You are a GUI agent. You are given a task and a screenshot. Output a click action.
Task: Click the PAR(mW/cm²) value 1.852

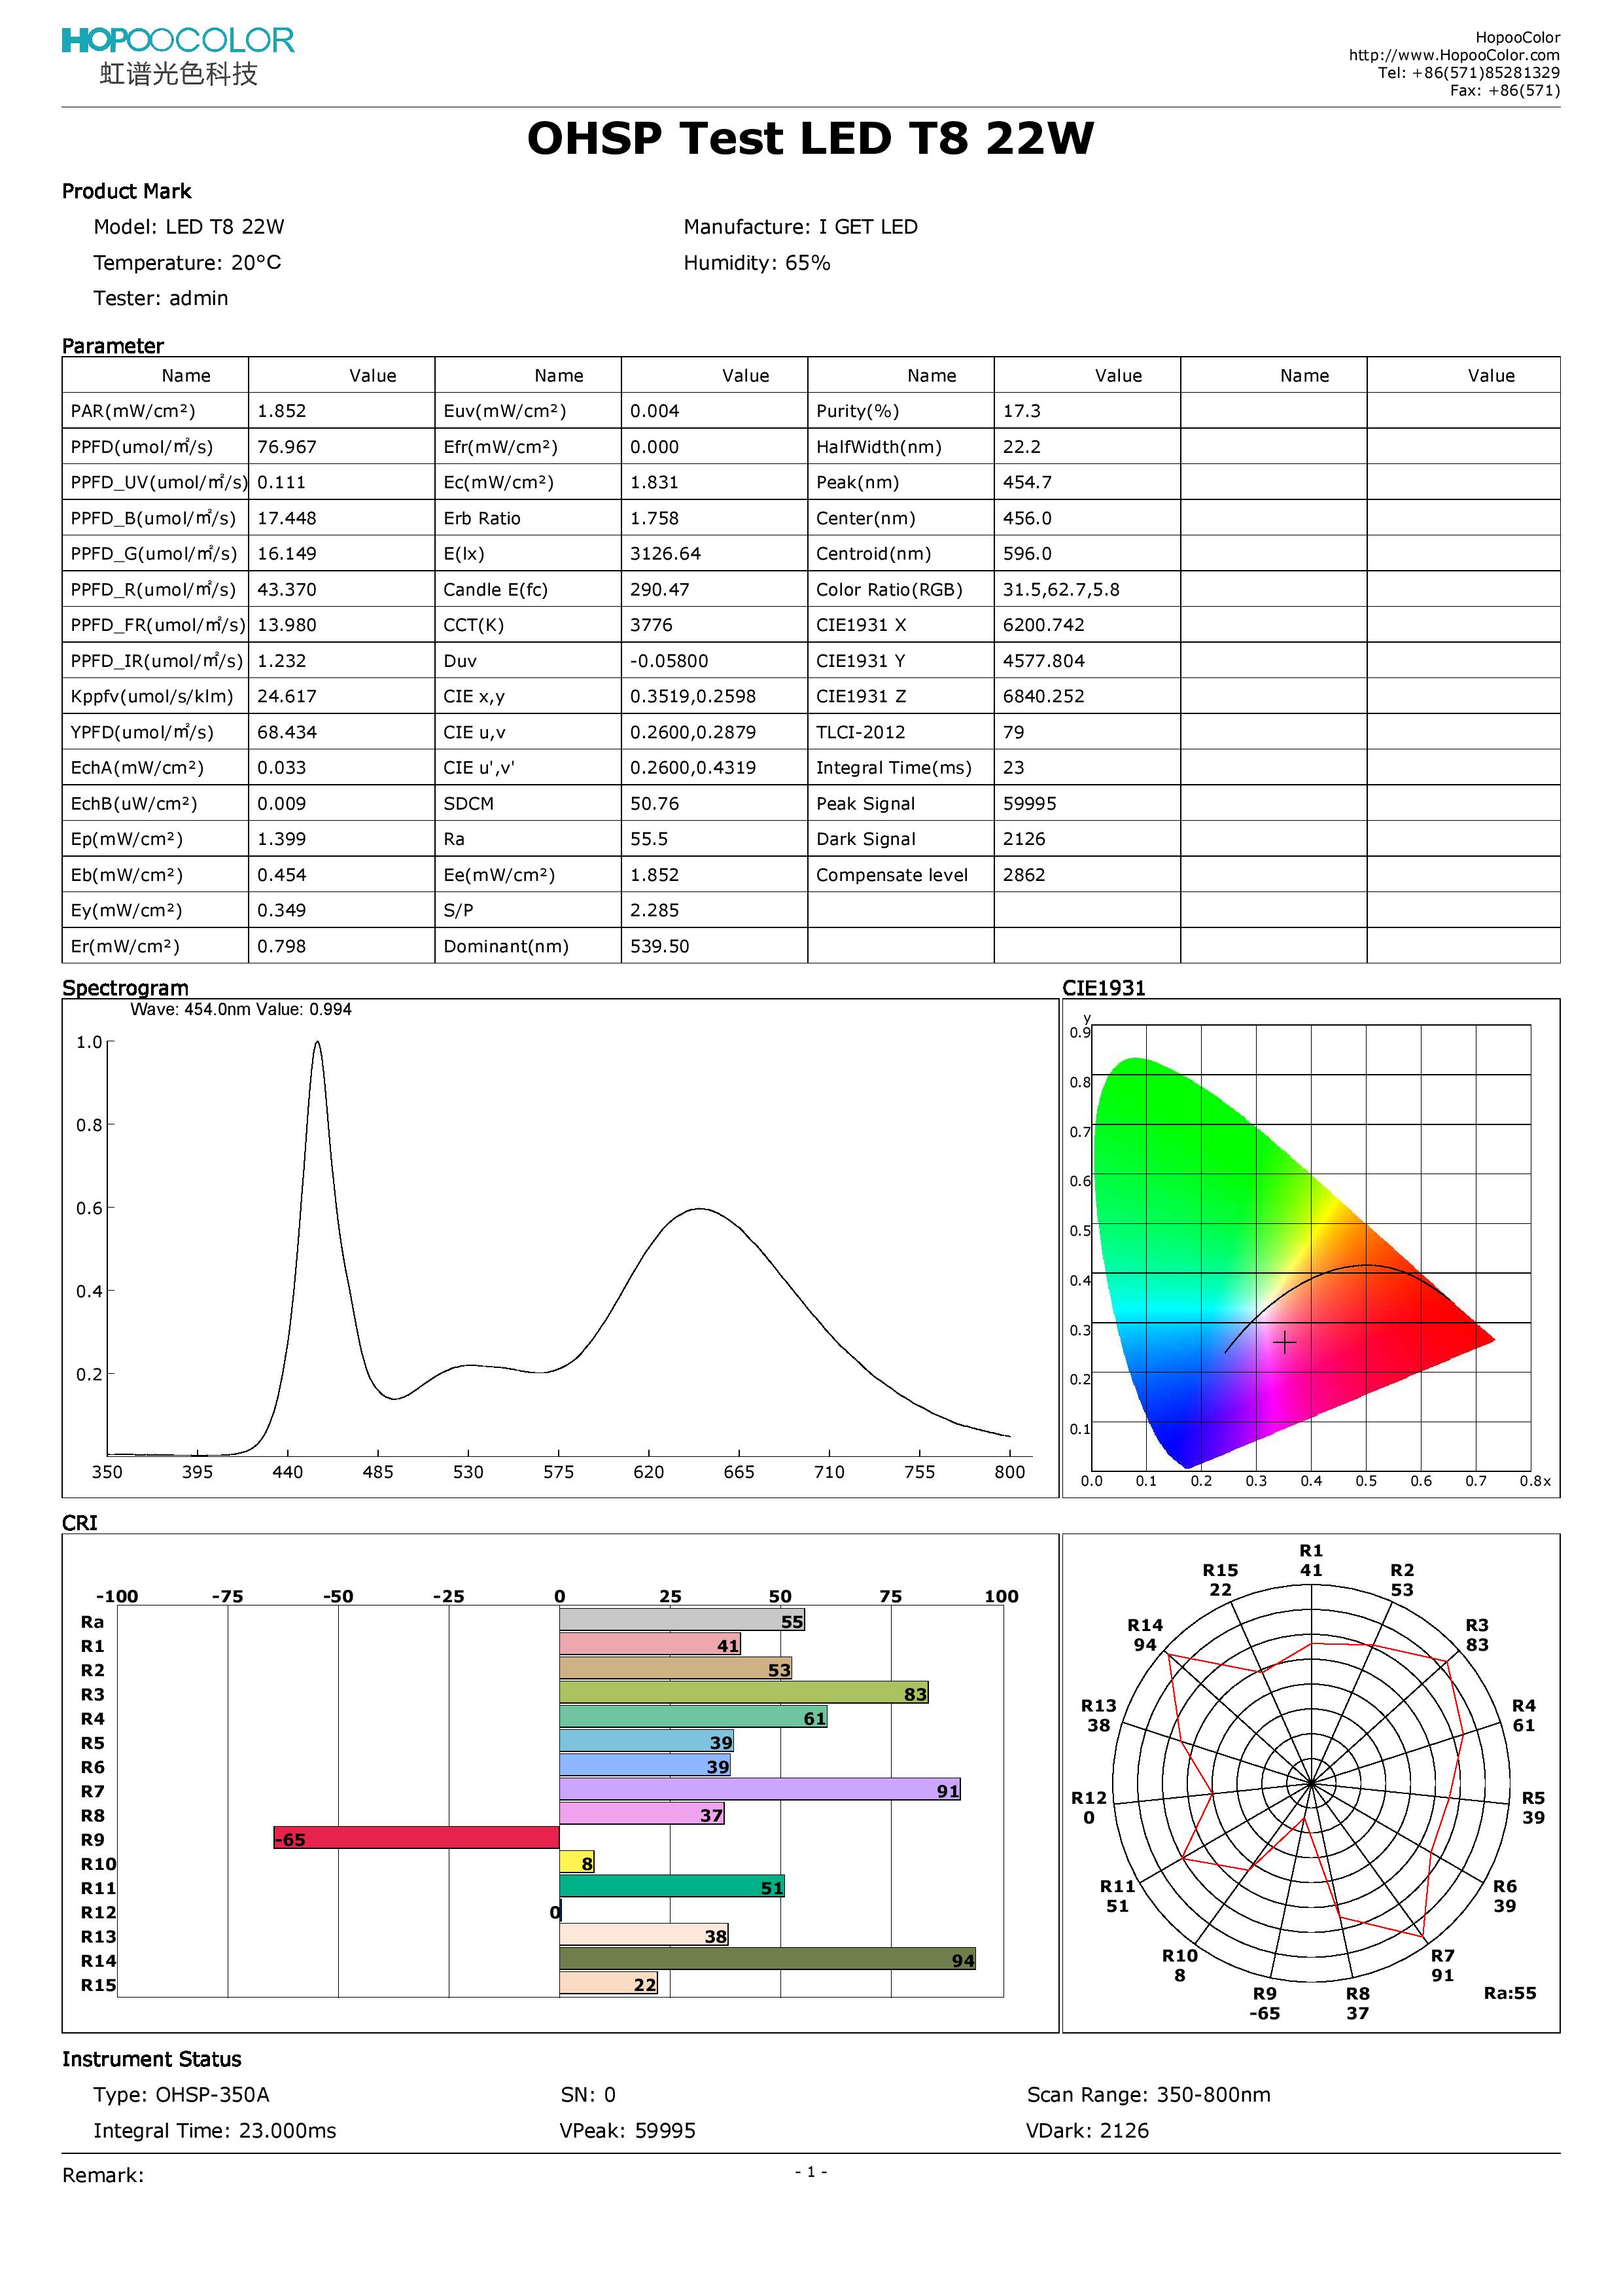coord(282,411)
